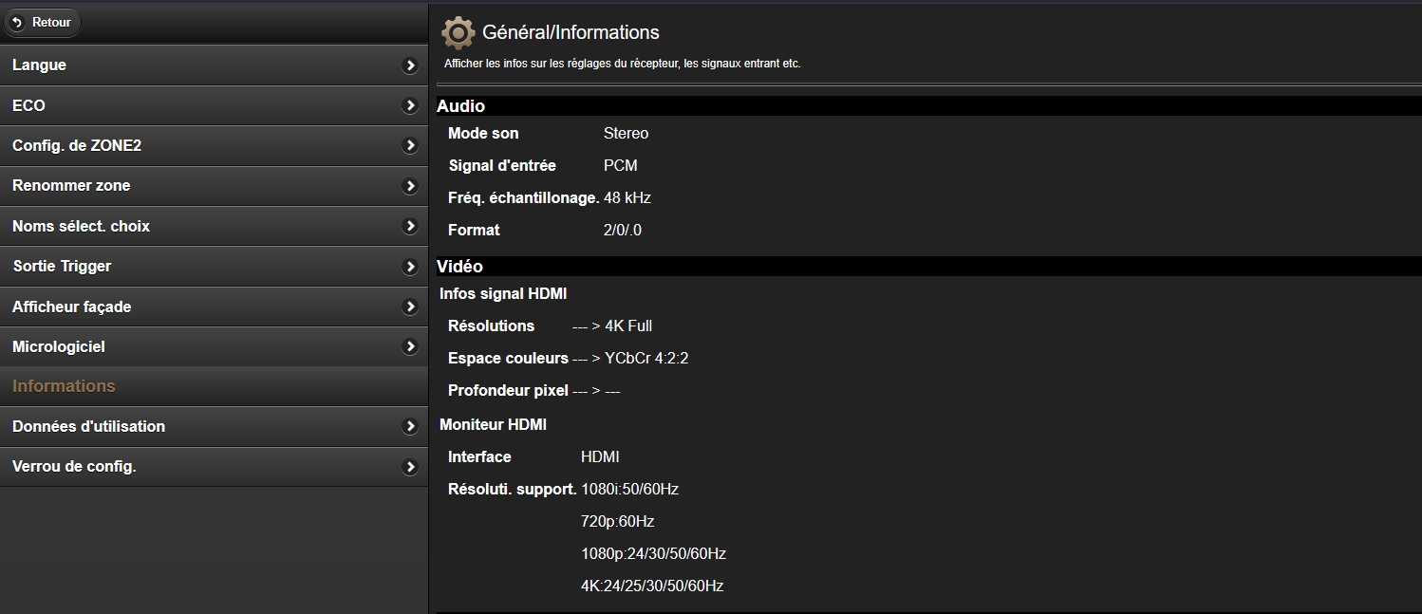Hit the chevron on Noms sélect. choix

click(x=410, y=226)
